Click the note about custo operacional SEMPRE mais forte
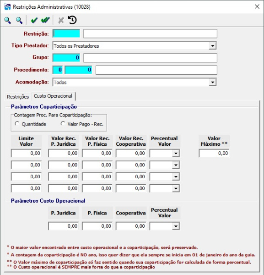The width and height of the screenshot is (264, 275). pyautogui.click(x=81, y=267)
